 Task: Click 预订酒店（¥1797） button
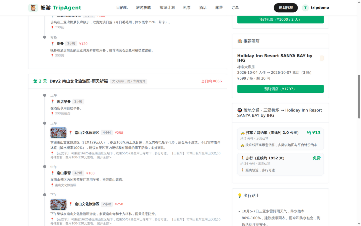click(280, 89)
